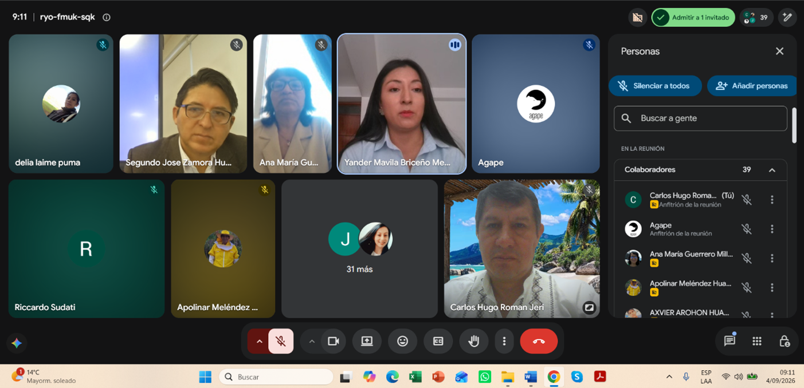This screenshot has height=388, width=804.
Task: Toggle the camera on or off
Action: [334, 341]
